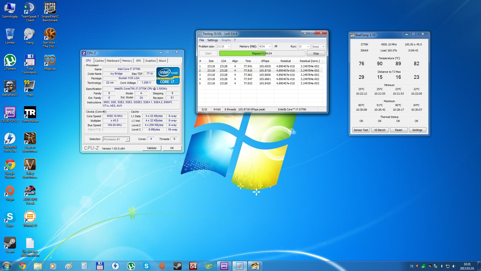
Task: Expand the Memory (MiB) dropdown
Action: tap(270, 47)
